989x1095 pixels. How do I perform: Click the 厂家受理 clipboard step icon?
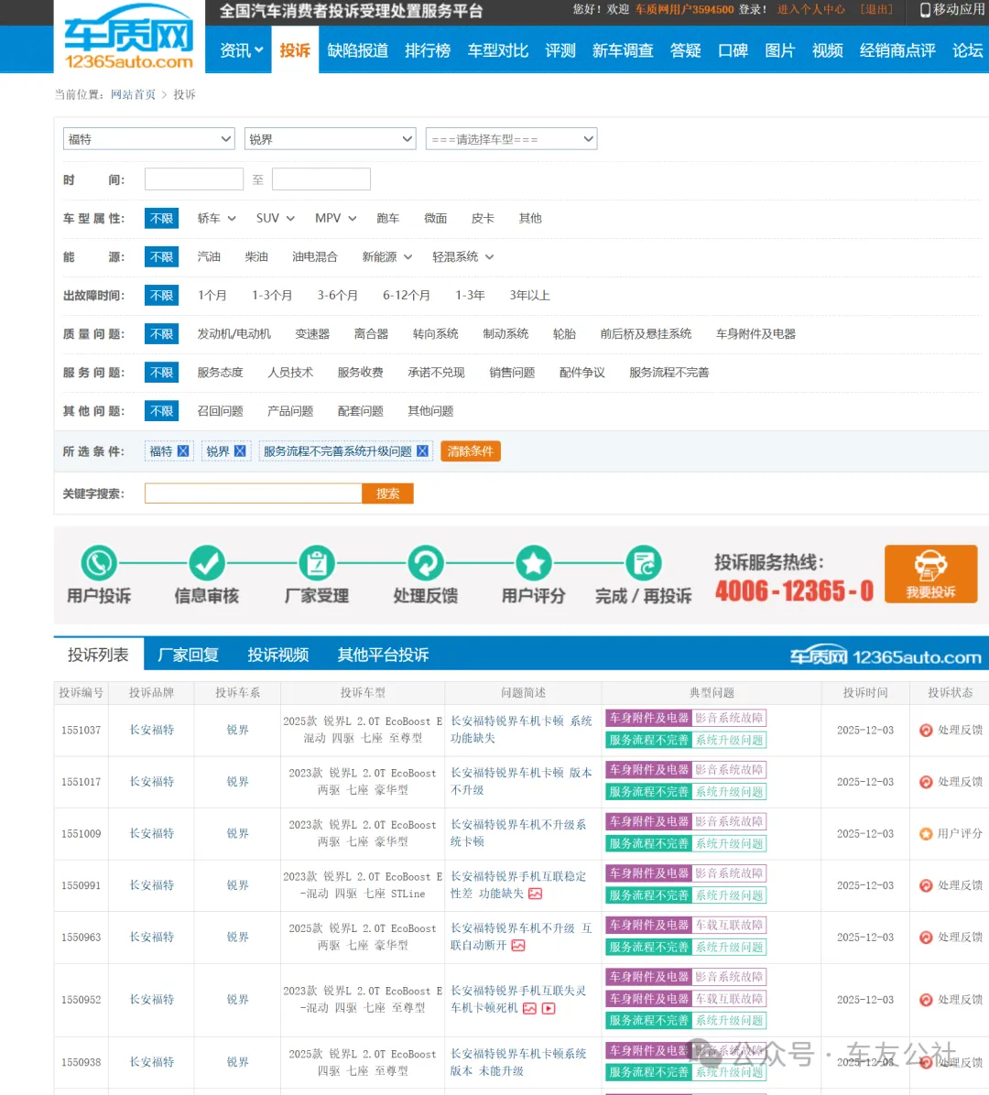tap(317, 563)
